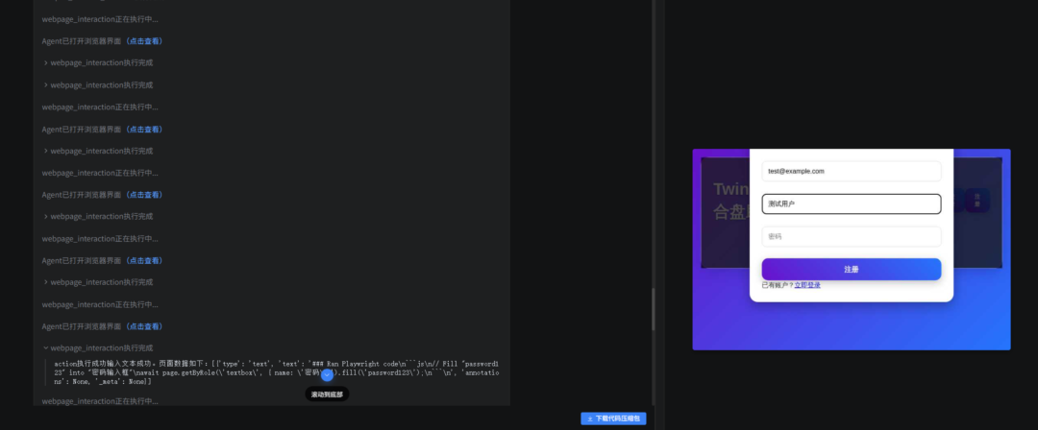Open the 点击查看 link above the expanded result

coord(144,326)
